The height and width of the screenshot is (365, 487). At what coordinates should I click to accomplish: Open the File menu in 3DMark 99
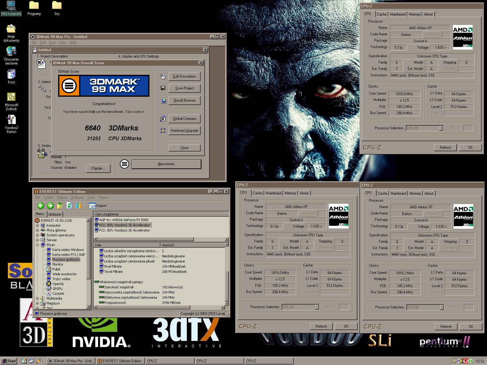(x=34, y=43)
